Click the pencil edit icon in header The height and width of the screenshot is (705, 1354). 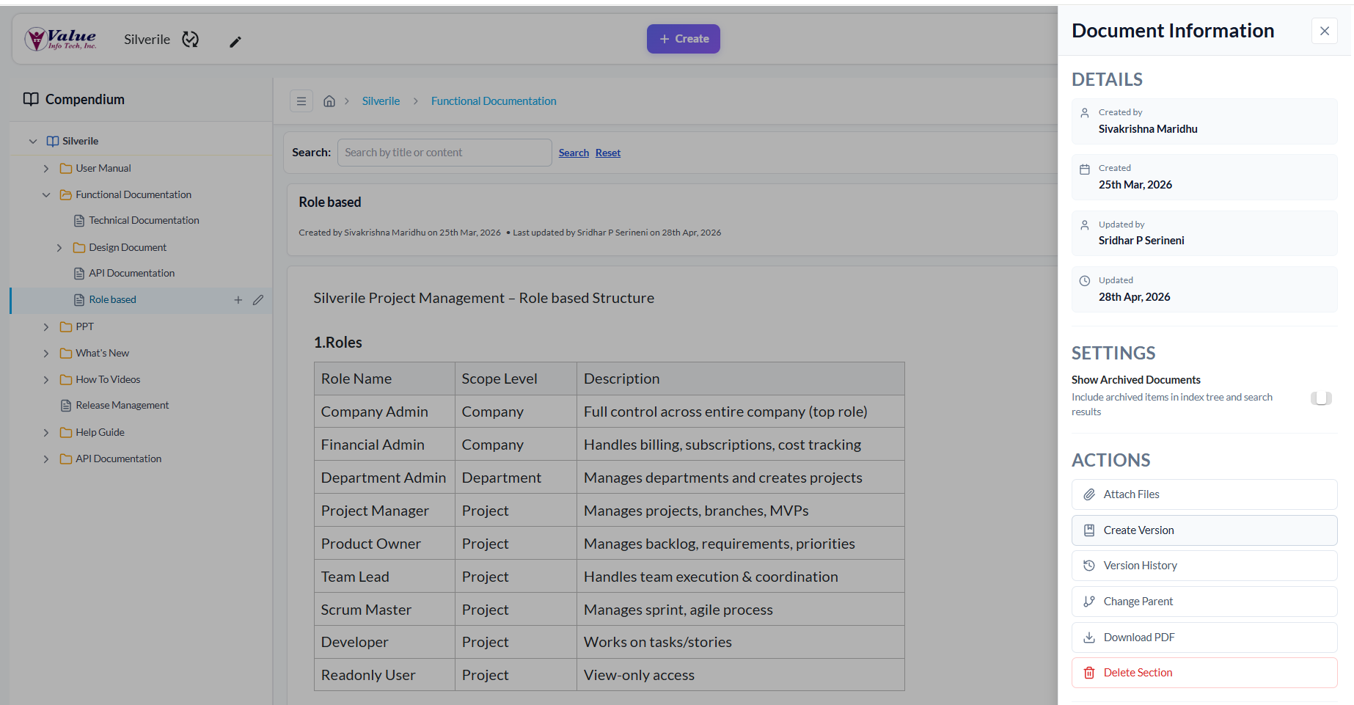pyautogui.click(x=235, y=42)
